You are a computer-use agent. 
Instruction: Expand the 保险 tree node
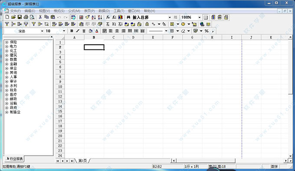coord(7,42)
